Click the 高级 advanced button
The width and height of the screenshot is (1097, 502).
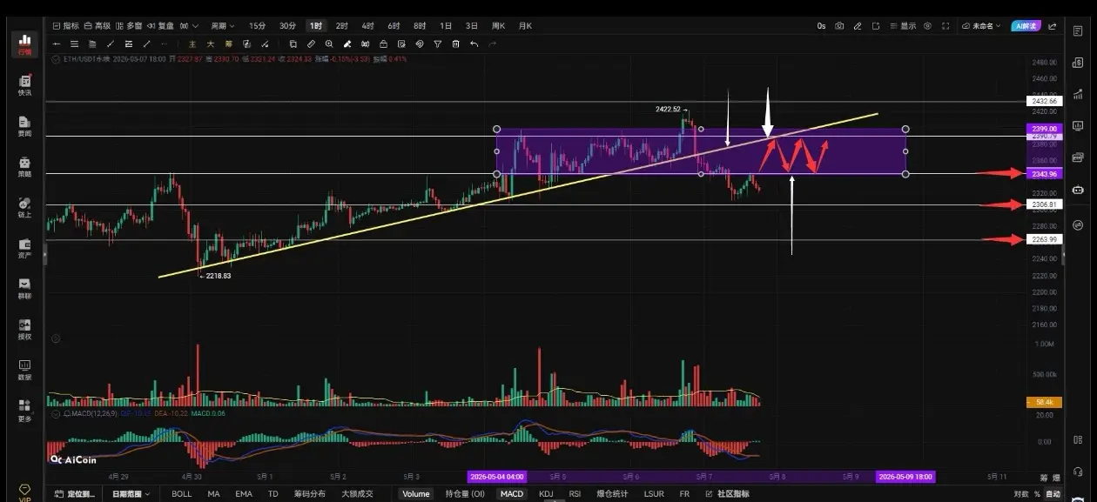click(97, 26)
